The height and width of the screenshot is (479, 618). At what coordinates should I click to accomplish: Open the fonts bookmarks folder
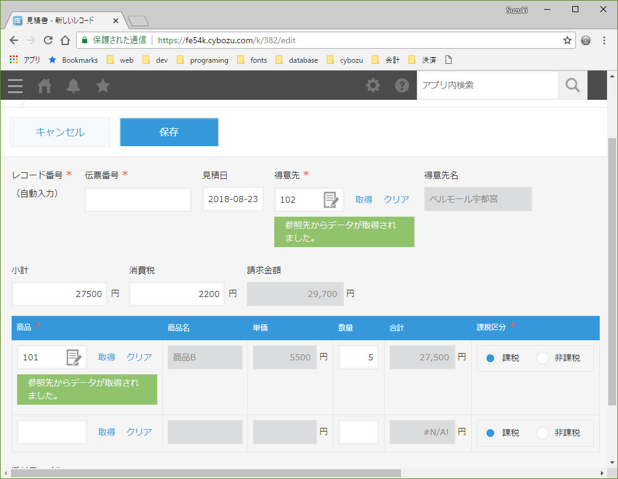point(252,60)
